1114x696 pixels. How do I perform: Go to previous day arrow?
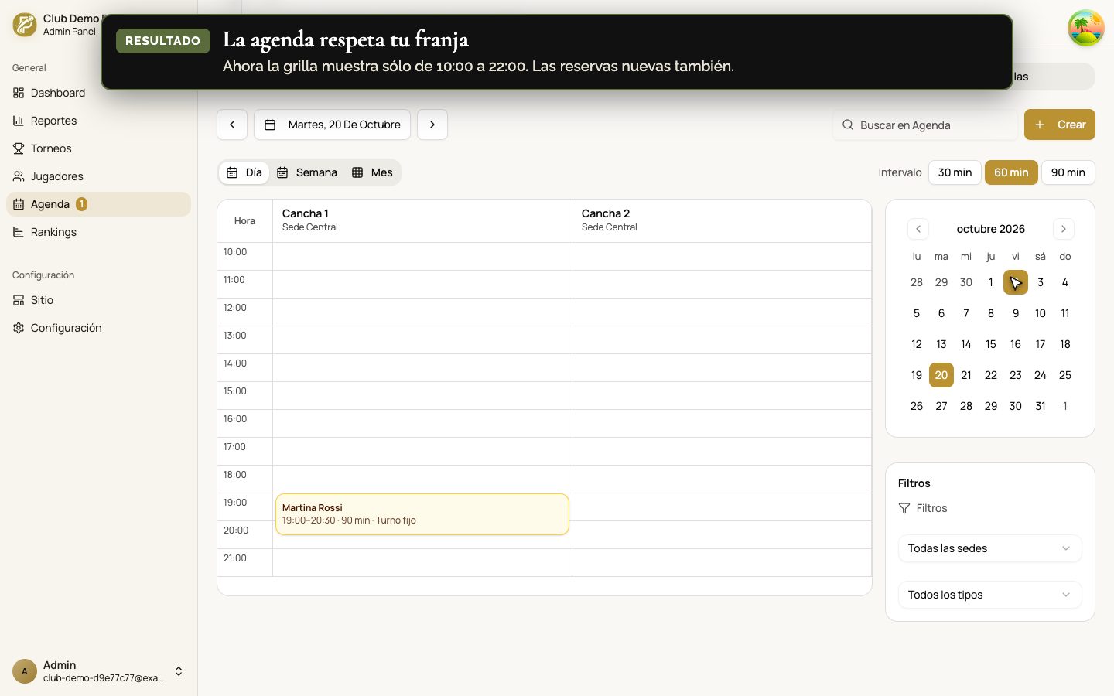[x=232, y=125]
